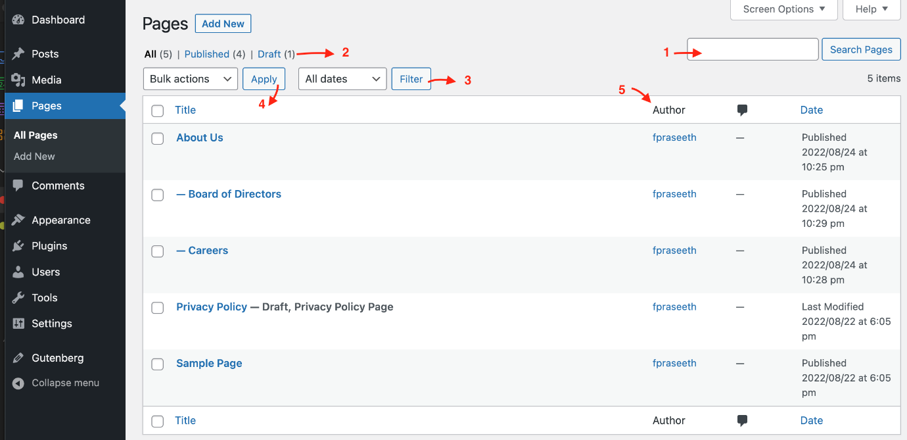Click the Tools wrench icon
The height and width of the screenshot is (440, 907).
[x=18, y=298]
